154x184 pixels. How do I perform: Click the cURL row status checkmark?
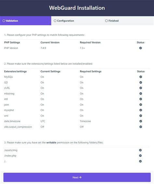click(141, 88)
